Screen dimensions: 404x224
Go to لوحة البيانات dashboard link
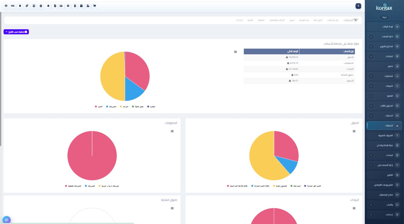pyautogui.click(x=384, y=26)
